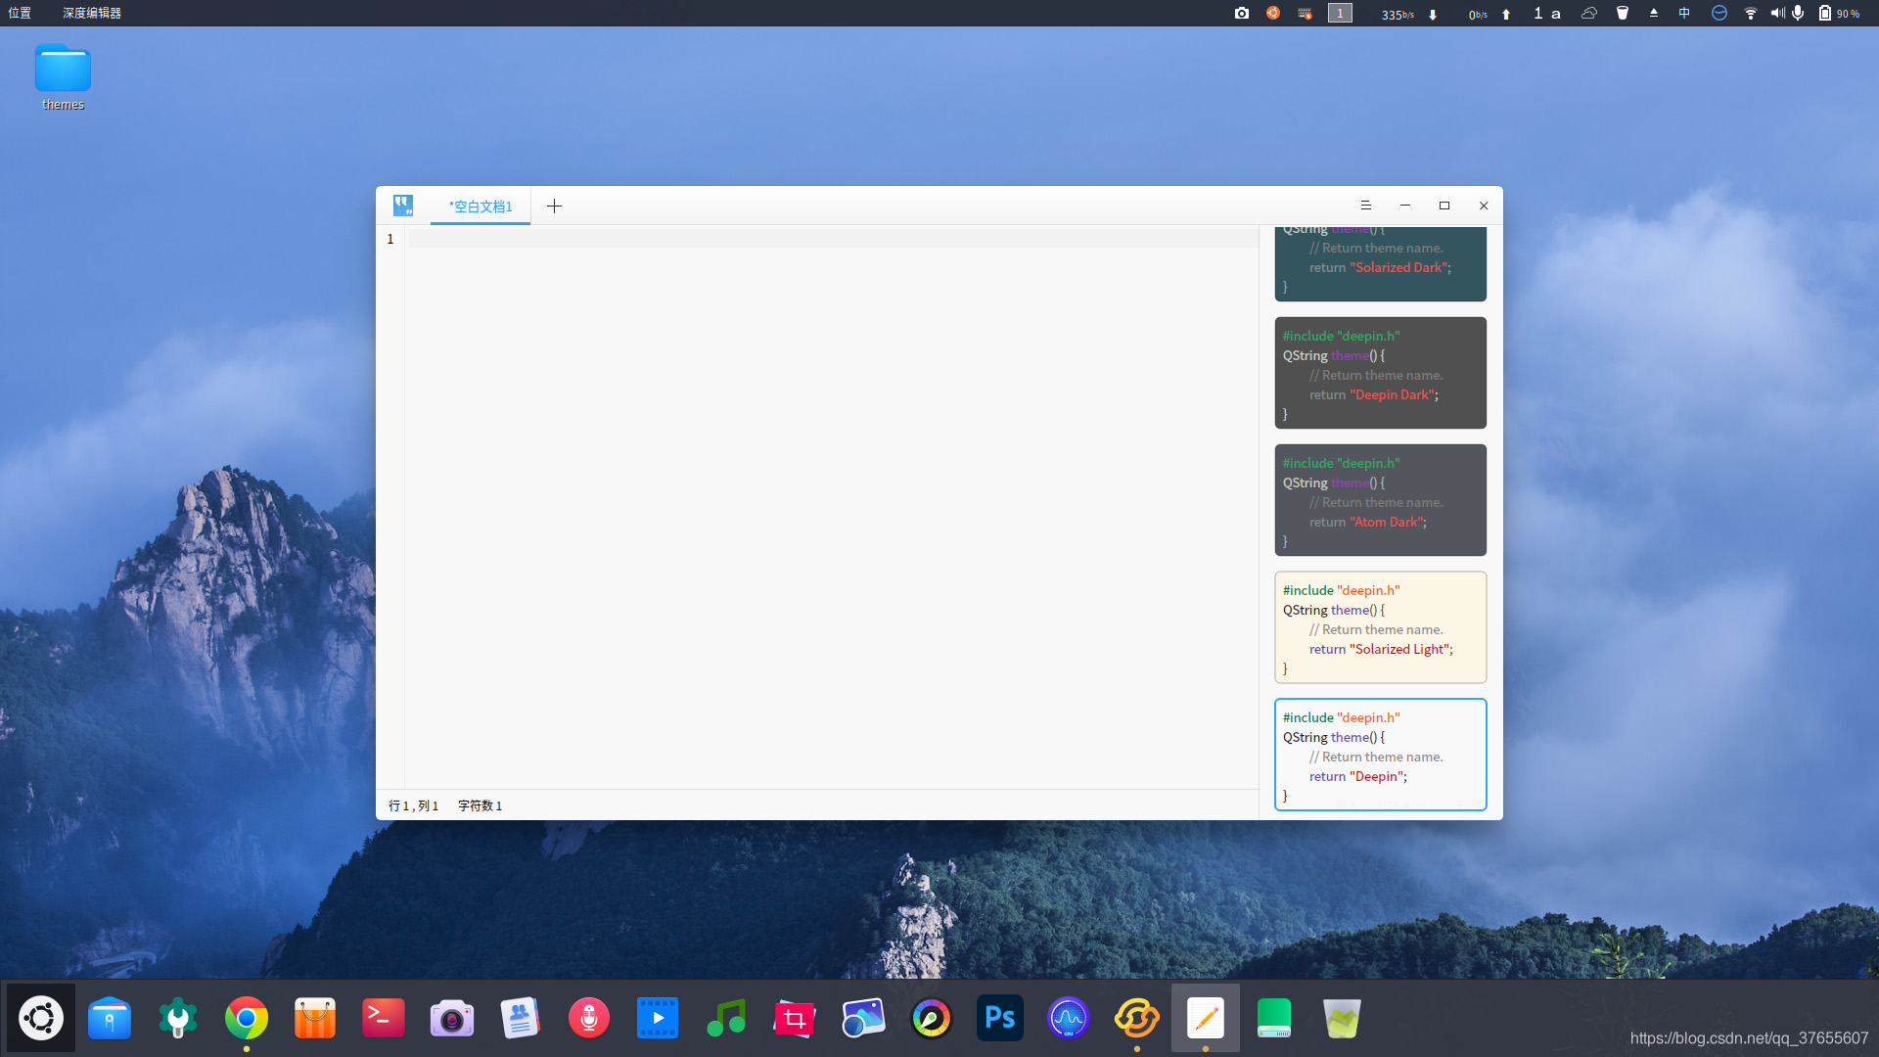The image size is (1879, 1057).
Task: Add a new tab with plus button
Action: tap(554, 206)
